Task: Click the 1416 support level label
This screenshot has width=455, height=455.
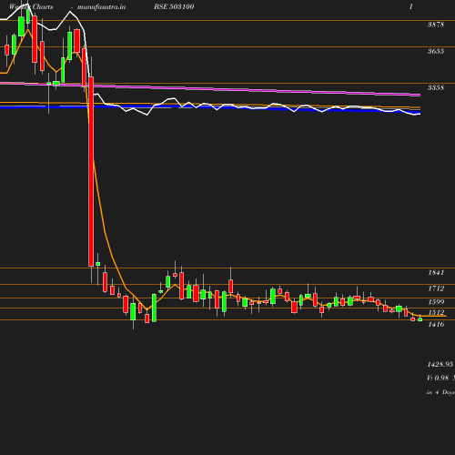Action: 436,324
